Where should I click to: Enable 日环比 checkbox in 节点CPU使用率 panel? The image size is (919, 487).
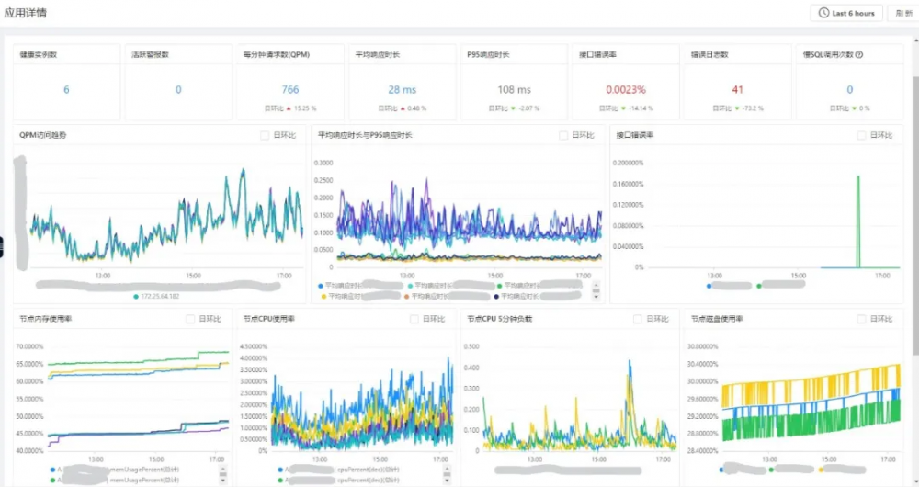414,319
